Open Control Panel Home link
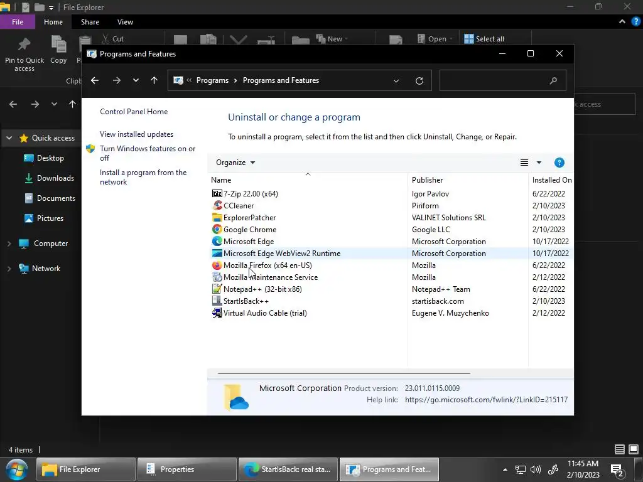The width and height of the screenshot is (643, 482). 134,112
